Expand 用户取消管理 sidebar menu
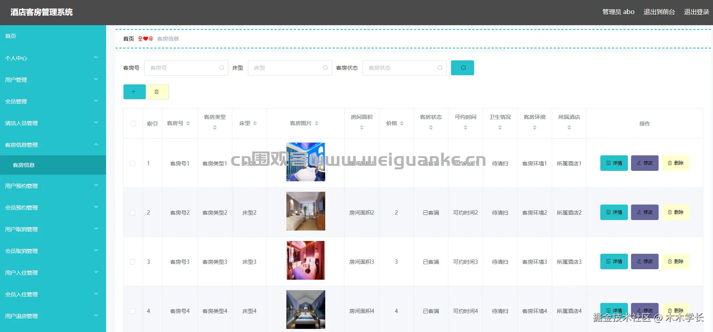Viewport: 713px width, 332px height. point(53,229)
